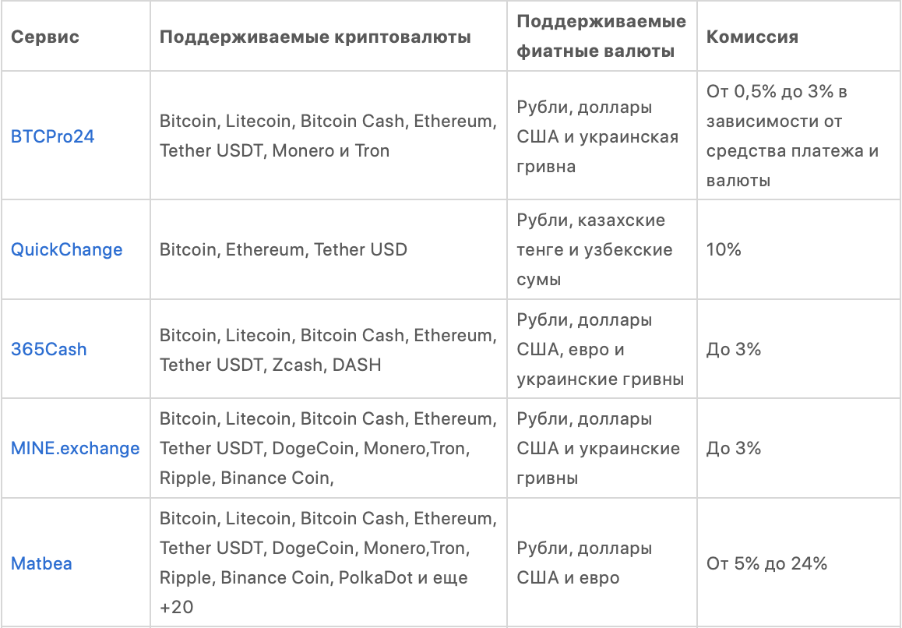Select 365Cash's cryptocurrency cell with Zcash, DASH
The height and width of the screenshot is (628, 902).
327,349
